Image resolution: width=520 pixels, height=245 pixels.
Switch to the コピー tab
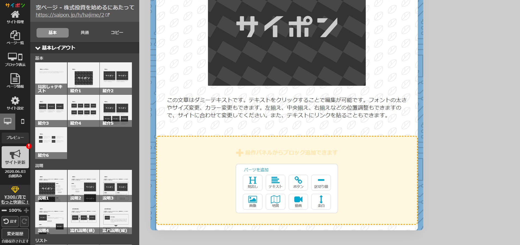pos(117,33)
